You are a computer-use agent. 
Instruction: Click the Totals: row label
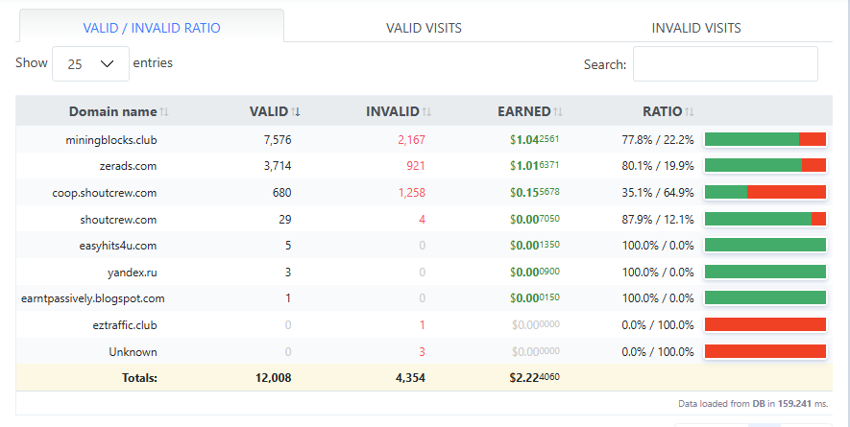(x=139, y=378)
